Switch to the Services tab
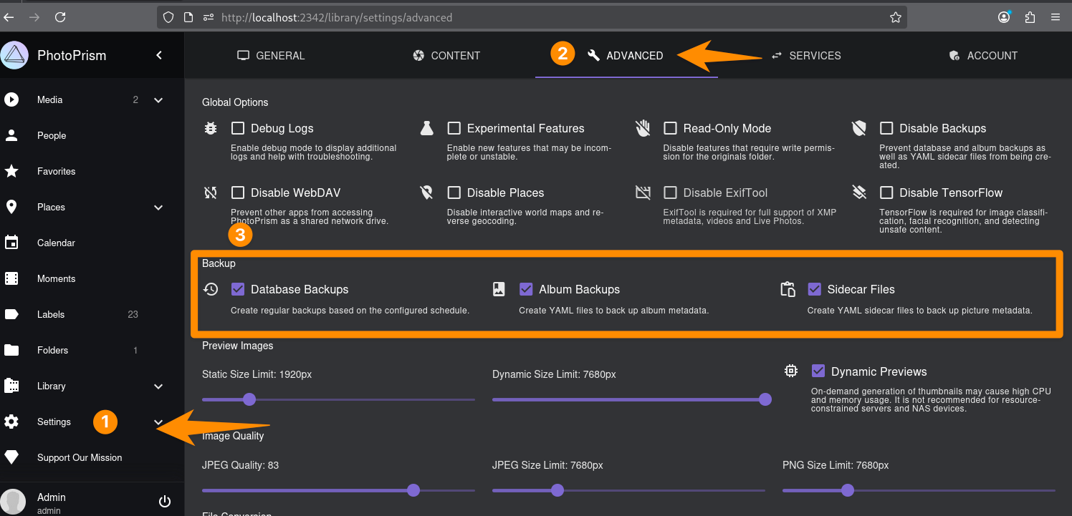The width and height of the screenshot is (1072, 516). pyautogui.click(x=805, y=56)
